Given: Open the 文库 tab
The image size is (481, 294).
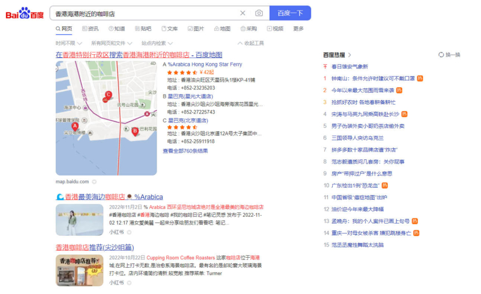Looking at the screenshot, I should (x=169, y=29).
